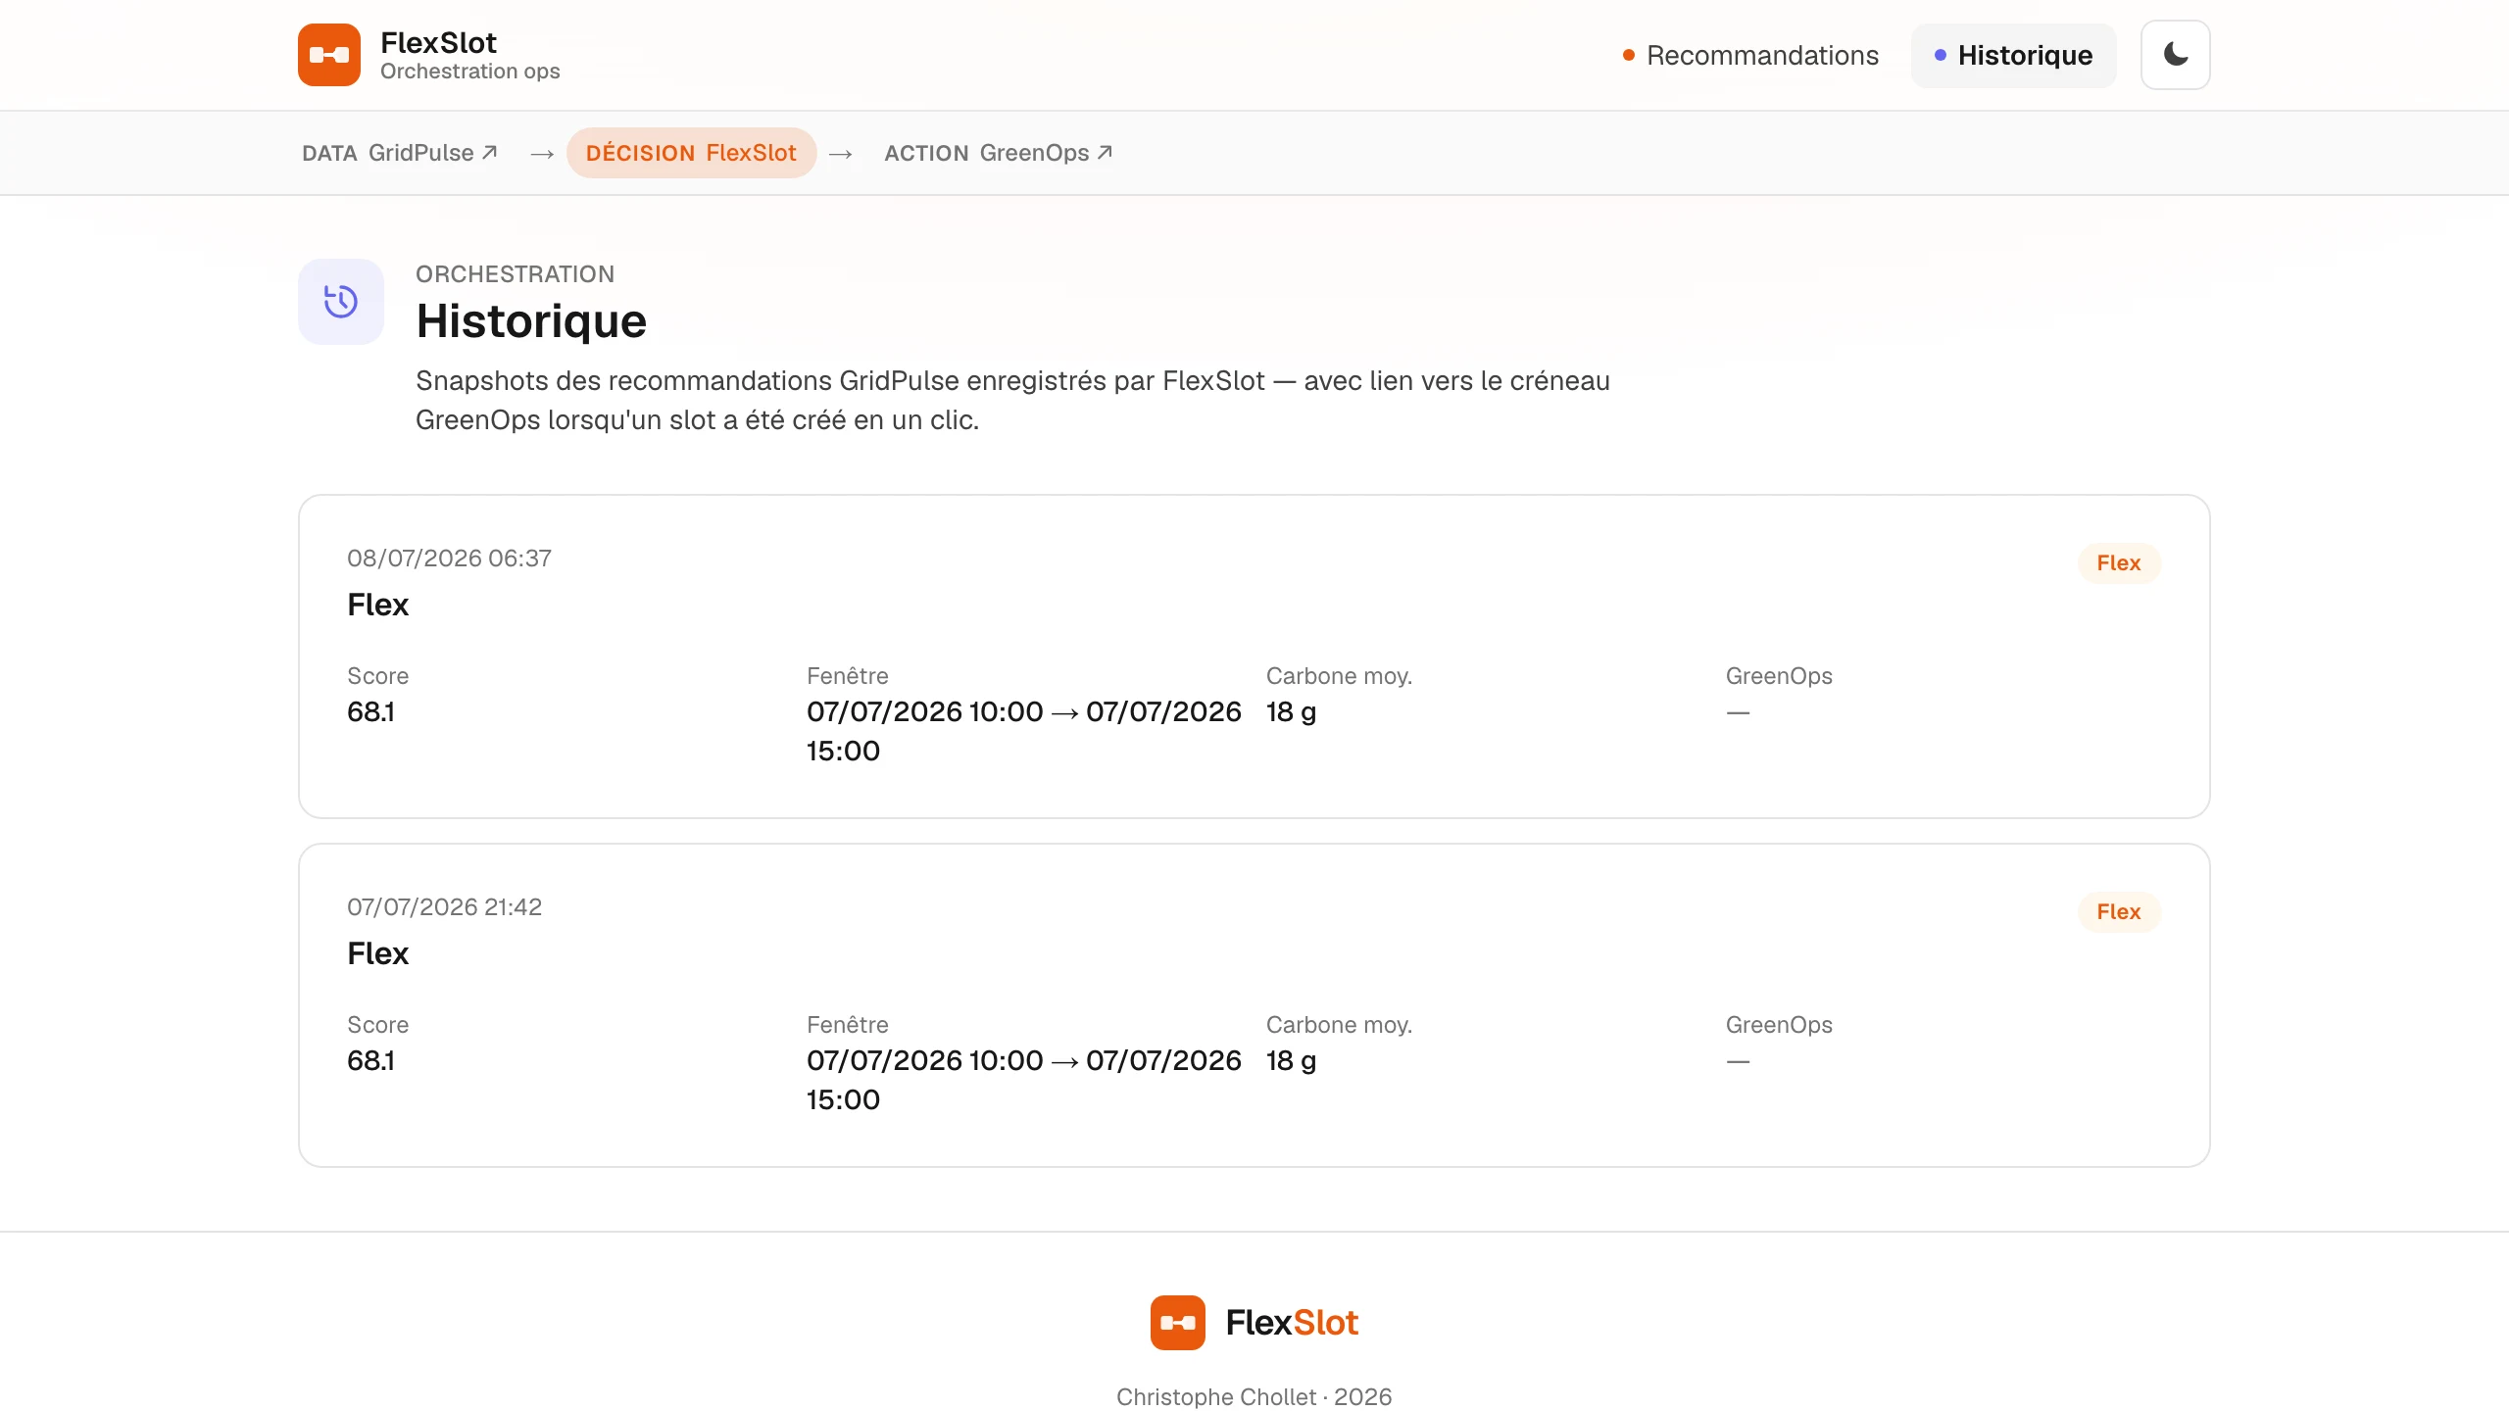
Task: Click the ORCHESTRATION section label
Action: point(516,274)
